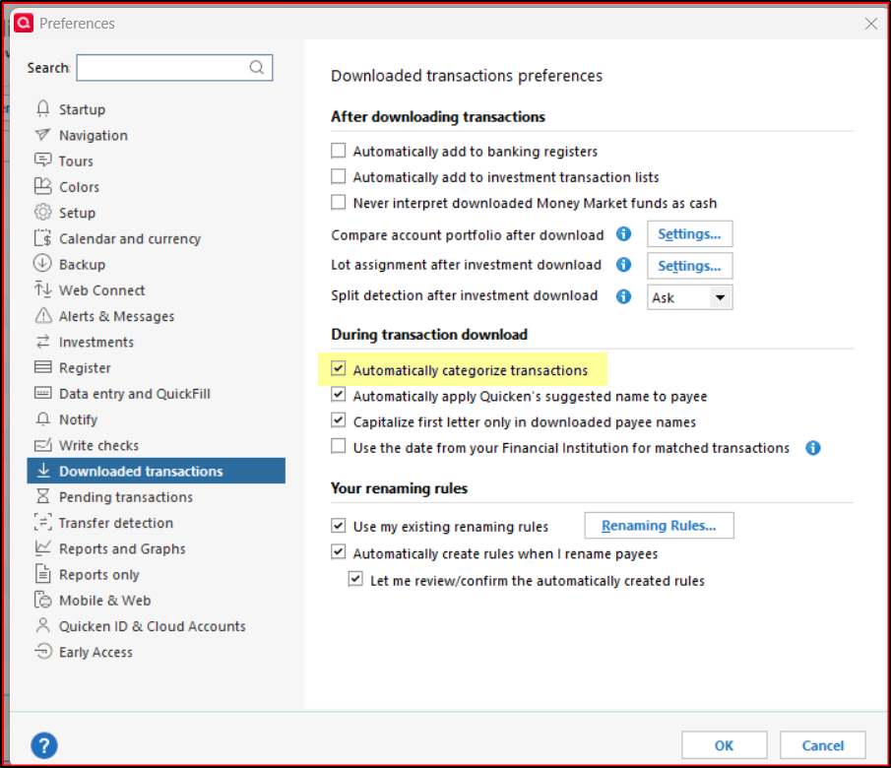The width and height of the screenshot is (891, 768).
Task: Click the Quicken ID person icon
Action: click(42, 625)
